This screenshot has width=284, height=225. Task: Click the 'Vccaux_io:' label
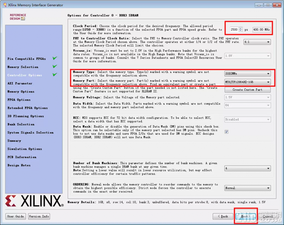click(82, 51)
